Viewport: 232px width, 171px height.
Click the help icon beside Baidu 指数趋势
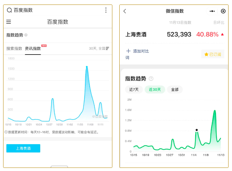pos(26,35)
